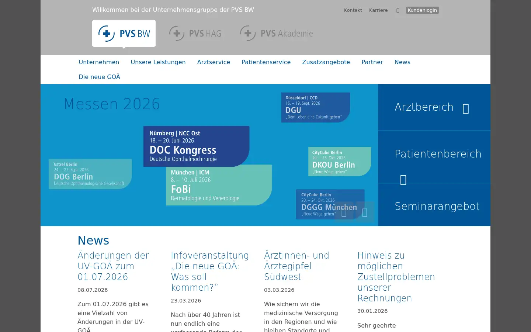
Task: Open the Die neue GOÄ menu item
Action: point(100,77)
